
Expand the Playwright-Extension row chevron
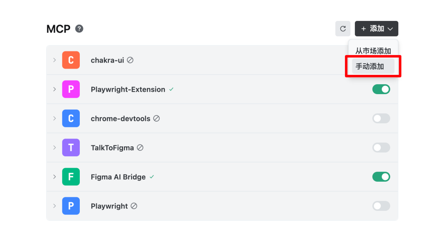pyautogui.click(x=54, y=89)
